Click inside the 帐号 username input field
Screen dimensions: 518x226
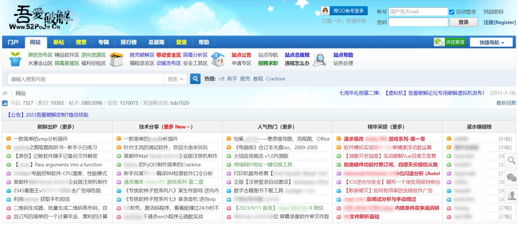(x=418, y=11)
